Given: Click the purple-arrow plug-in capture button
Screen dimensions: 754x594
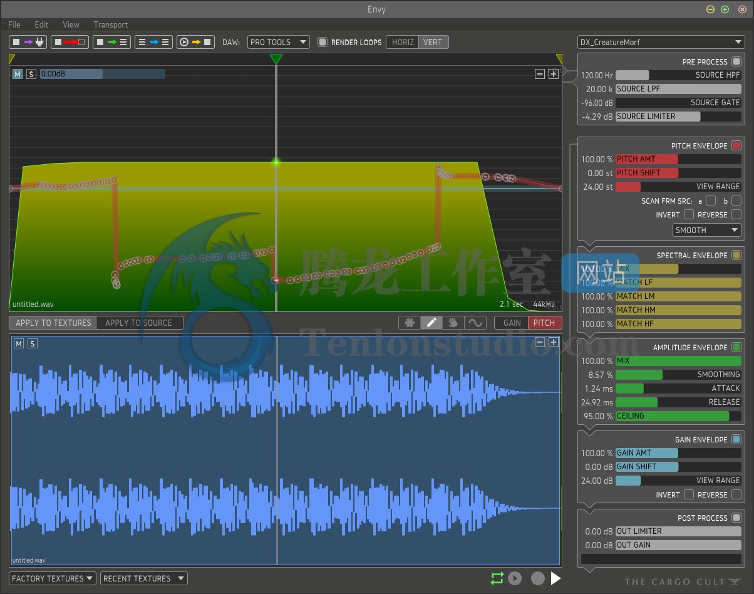Looking at the screenshot, I should pos(29,42).
